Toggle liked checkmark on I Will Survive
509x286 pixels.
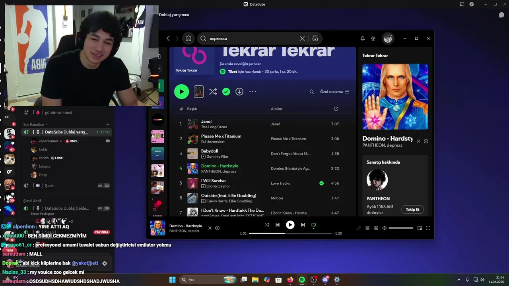click(322, 183)
